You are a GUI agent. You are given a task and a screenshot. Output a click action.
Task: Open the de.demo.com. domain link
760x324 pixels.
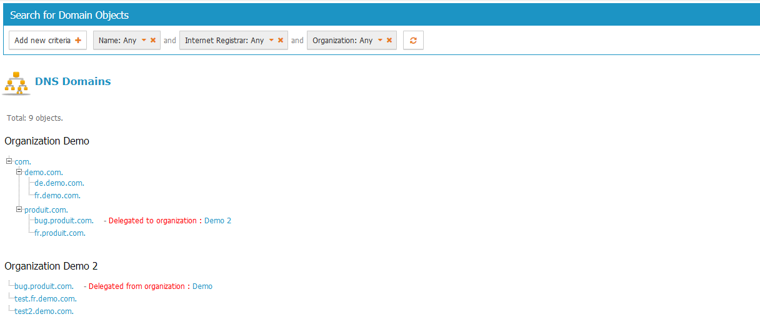(59, 183)
